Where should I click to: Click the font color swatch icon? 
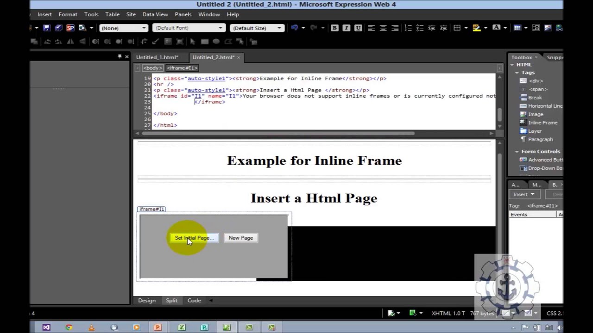pyautogui.click(x=496, y=28)
